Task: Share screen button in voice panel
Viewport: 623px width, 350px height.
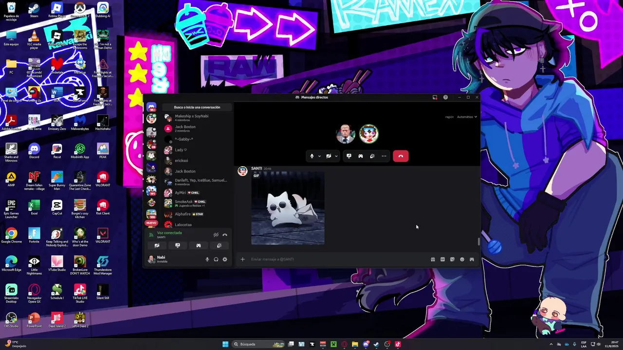Action: point(178,245)
